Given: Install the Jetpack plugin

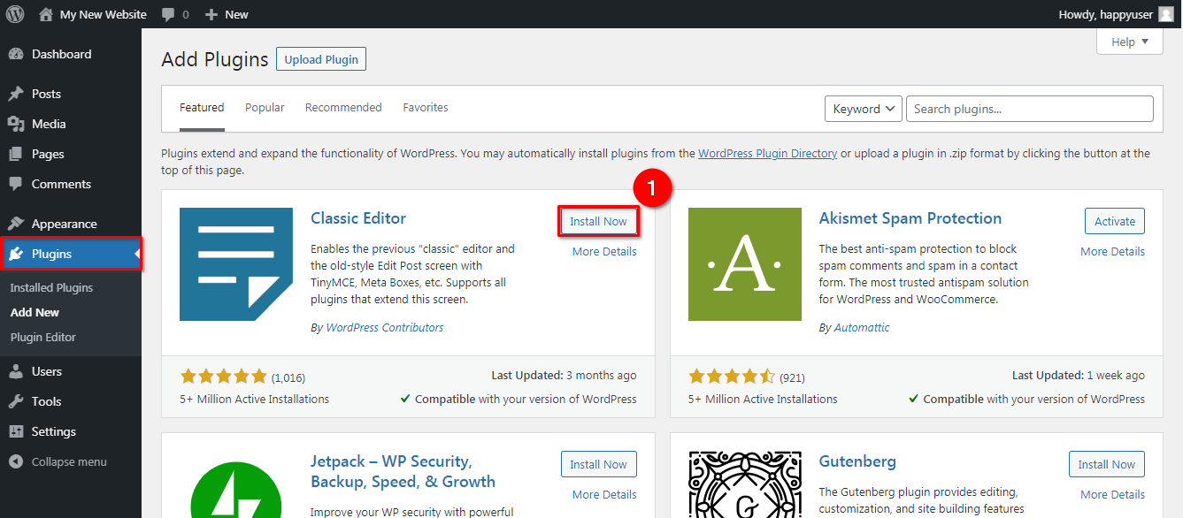Looking at the screenshot, I should (598, 464).
